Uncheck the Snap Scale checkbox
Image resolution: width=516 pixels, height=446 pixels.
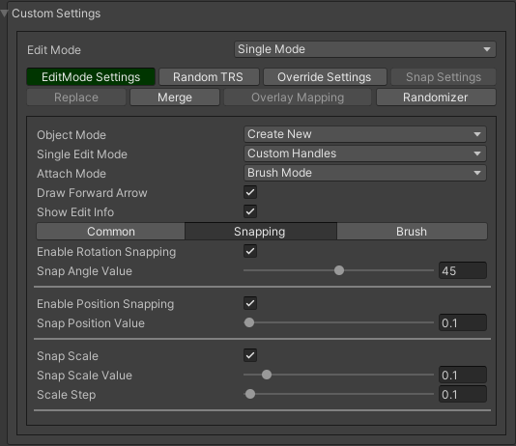pos(250,355)
